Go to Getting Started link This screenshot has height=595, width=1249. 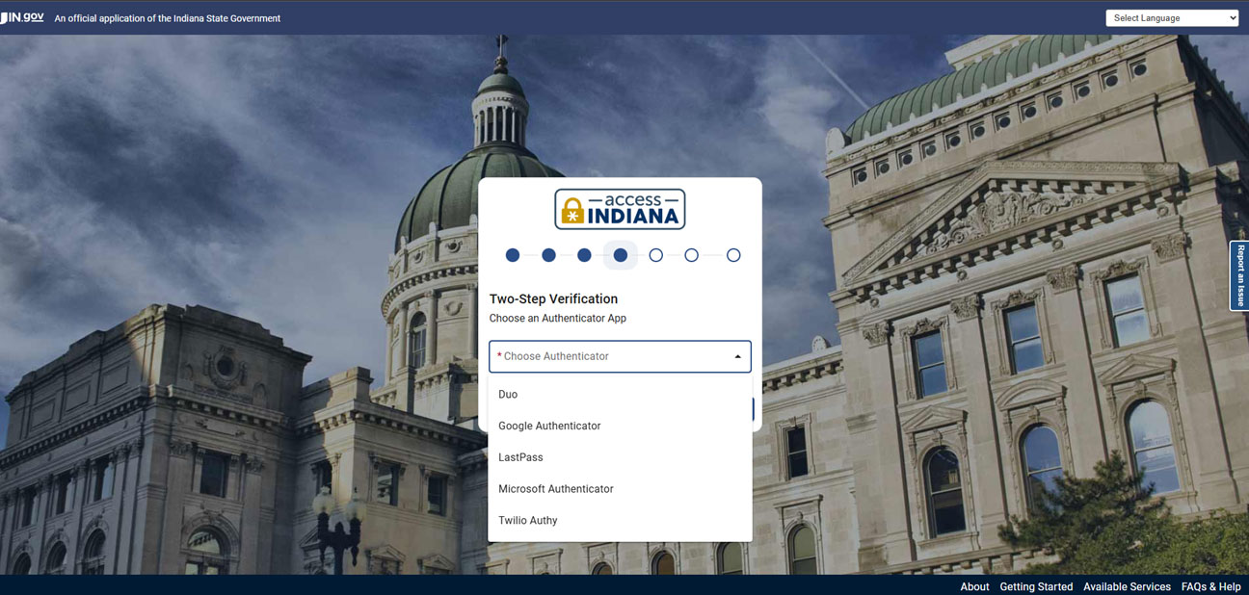(x=1036, y=586)
